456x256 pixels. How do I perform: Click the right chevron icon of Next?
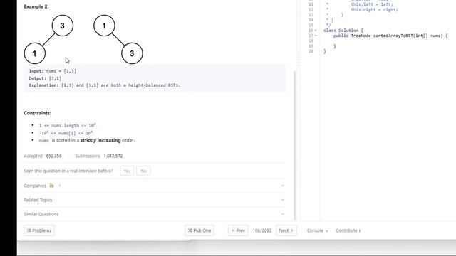[292, 230]
